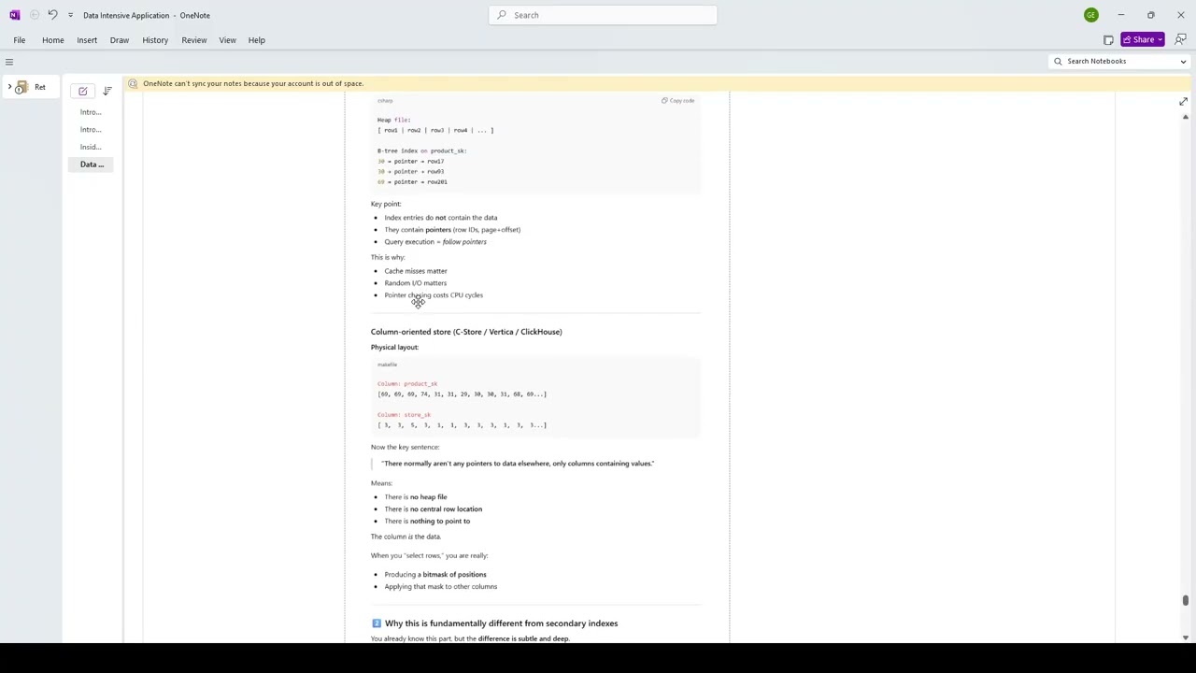The width and height of the screenshot is (1196, 673).
Task: Open the Help tab
Action: [256, 40]
